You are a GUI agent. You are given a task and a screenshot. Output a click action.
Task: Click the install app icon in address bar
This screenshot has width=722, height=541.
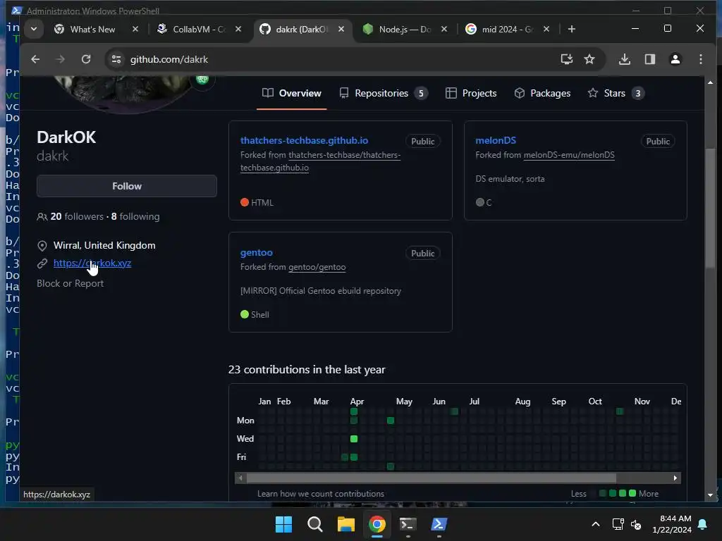coord(567,59)
